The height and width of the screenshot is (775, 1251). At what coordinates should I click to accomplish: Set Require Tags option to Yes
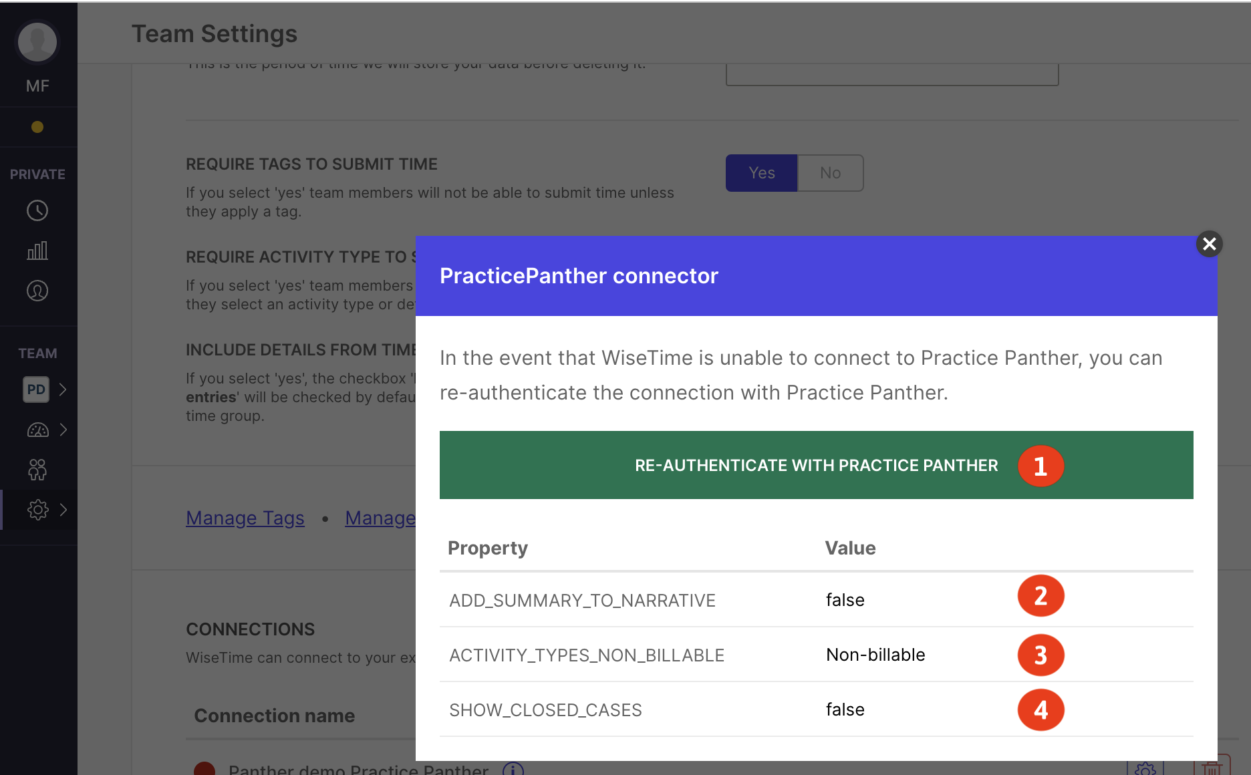click(761, 173)
